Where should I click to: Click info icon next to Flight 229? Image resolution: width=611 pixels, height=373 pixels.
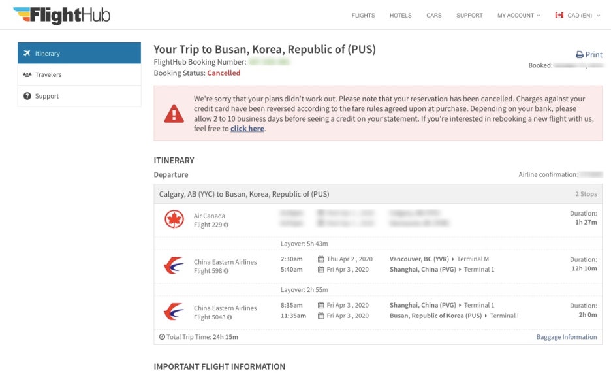(227, 225)
